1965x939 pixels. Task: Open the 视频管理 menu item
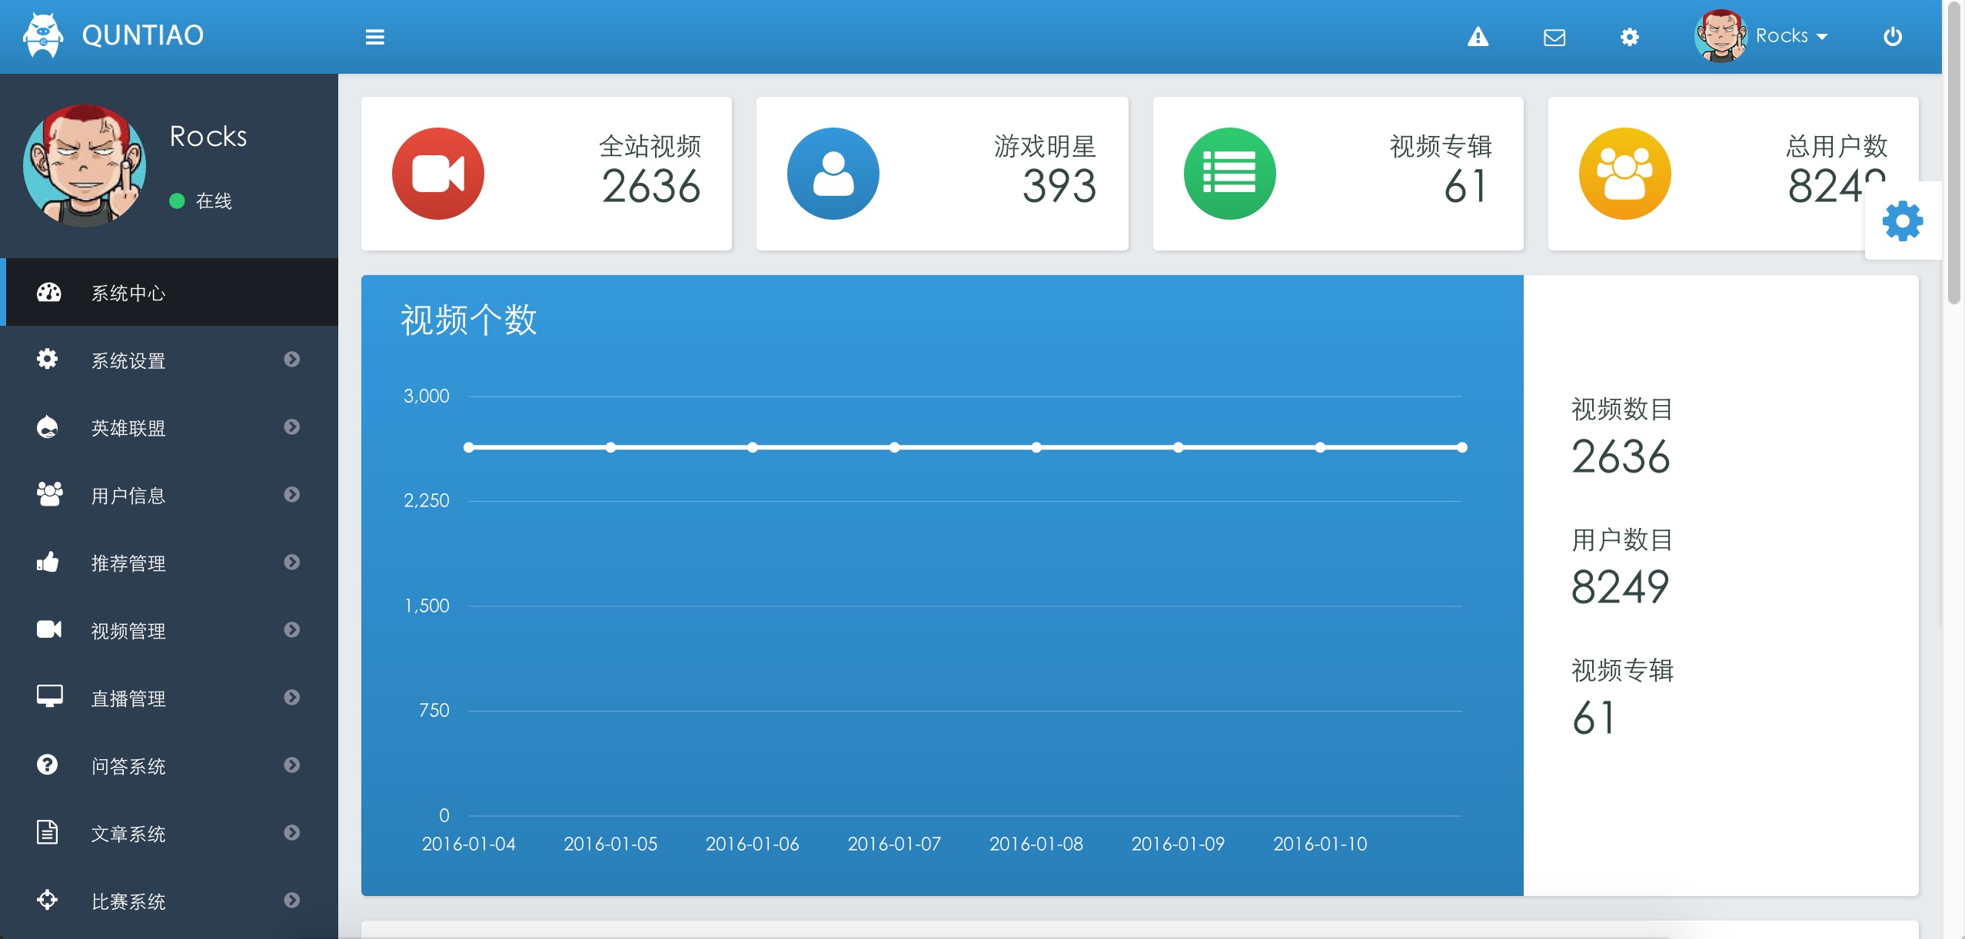pyautogui.click(x=128, y=631)
